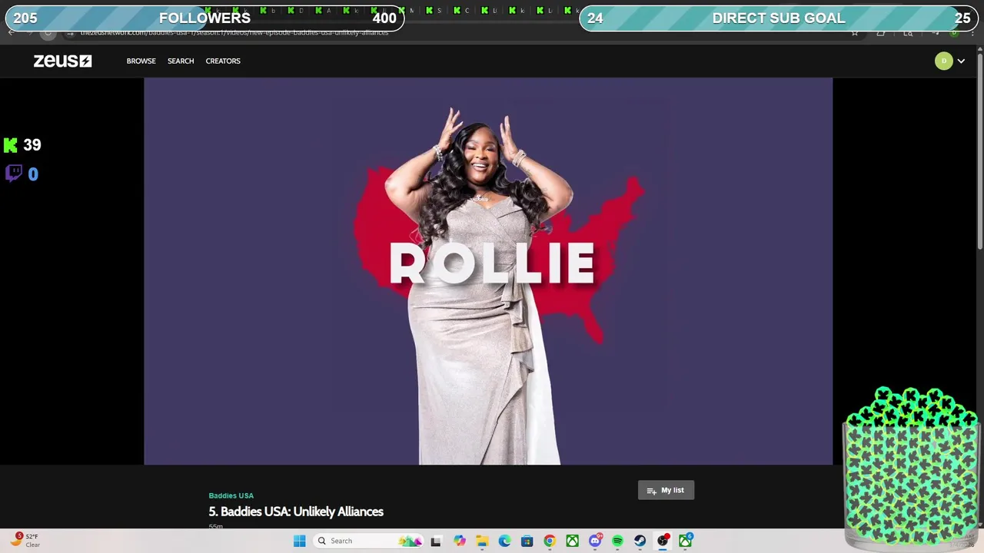Viewport: 984px width, 553px height.
Task: Open the Xbox icon with notification badge
Action: (x=685, y=541)
